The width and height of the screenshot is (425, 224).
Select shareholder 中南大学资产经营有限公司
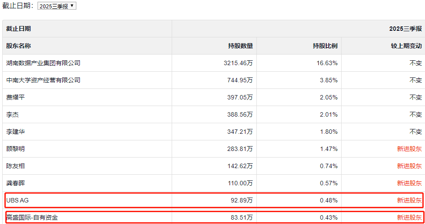click(x=43, y=80)
